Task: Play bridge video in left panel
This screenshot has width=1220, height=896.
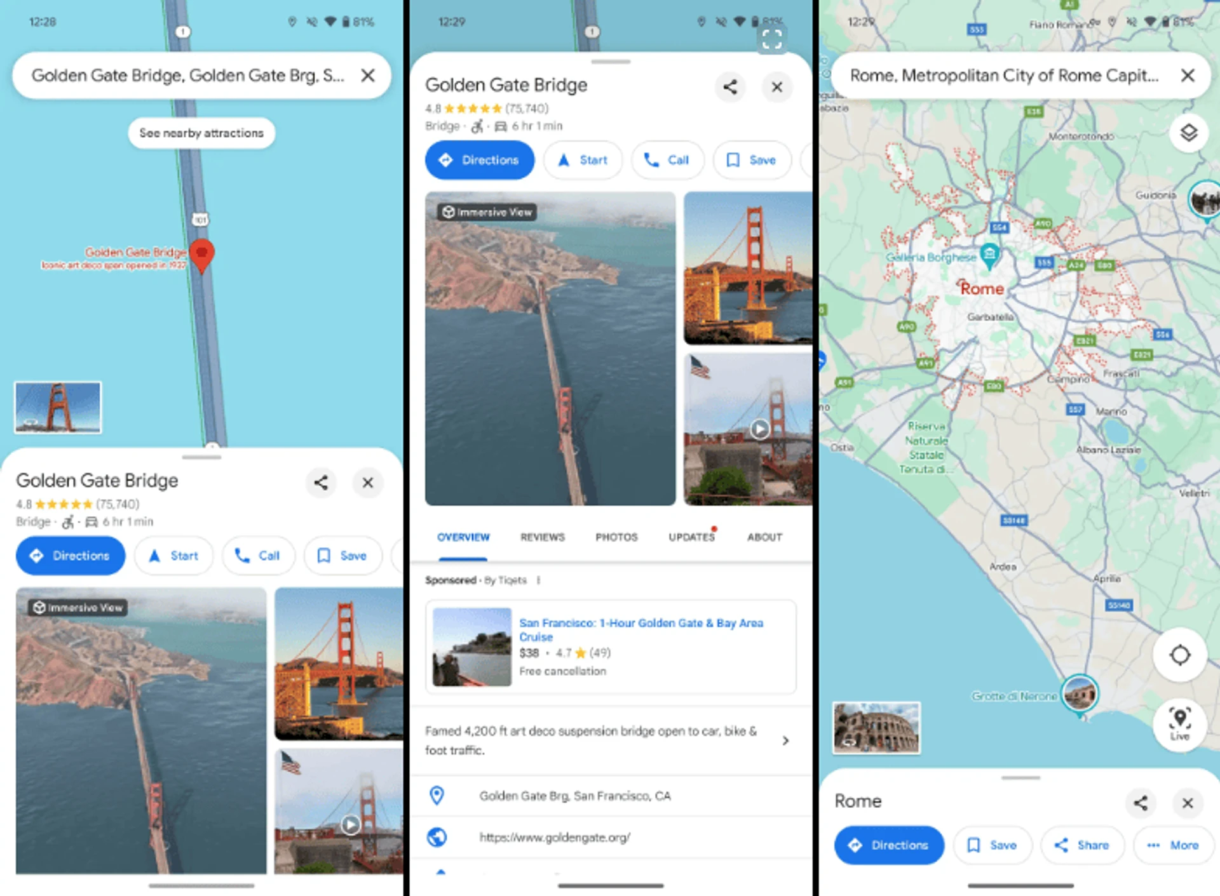Action: [351, 825]
